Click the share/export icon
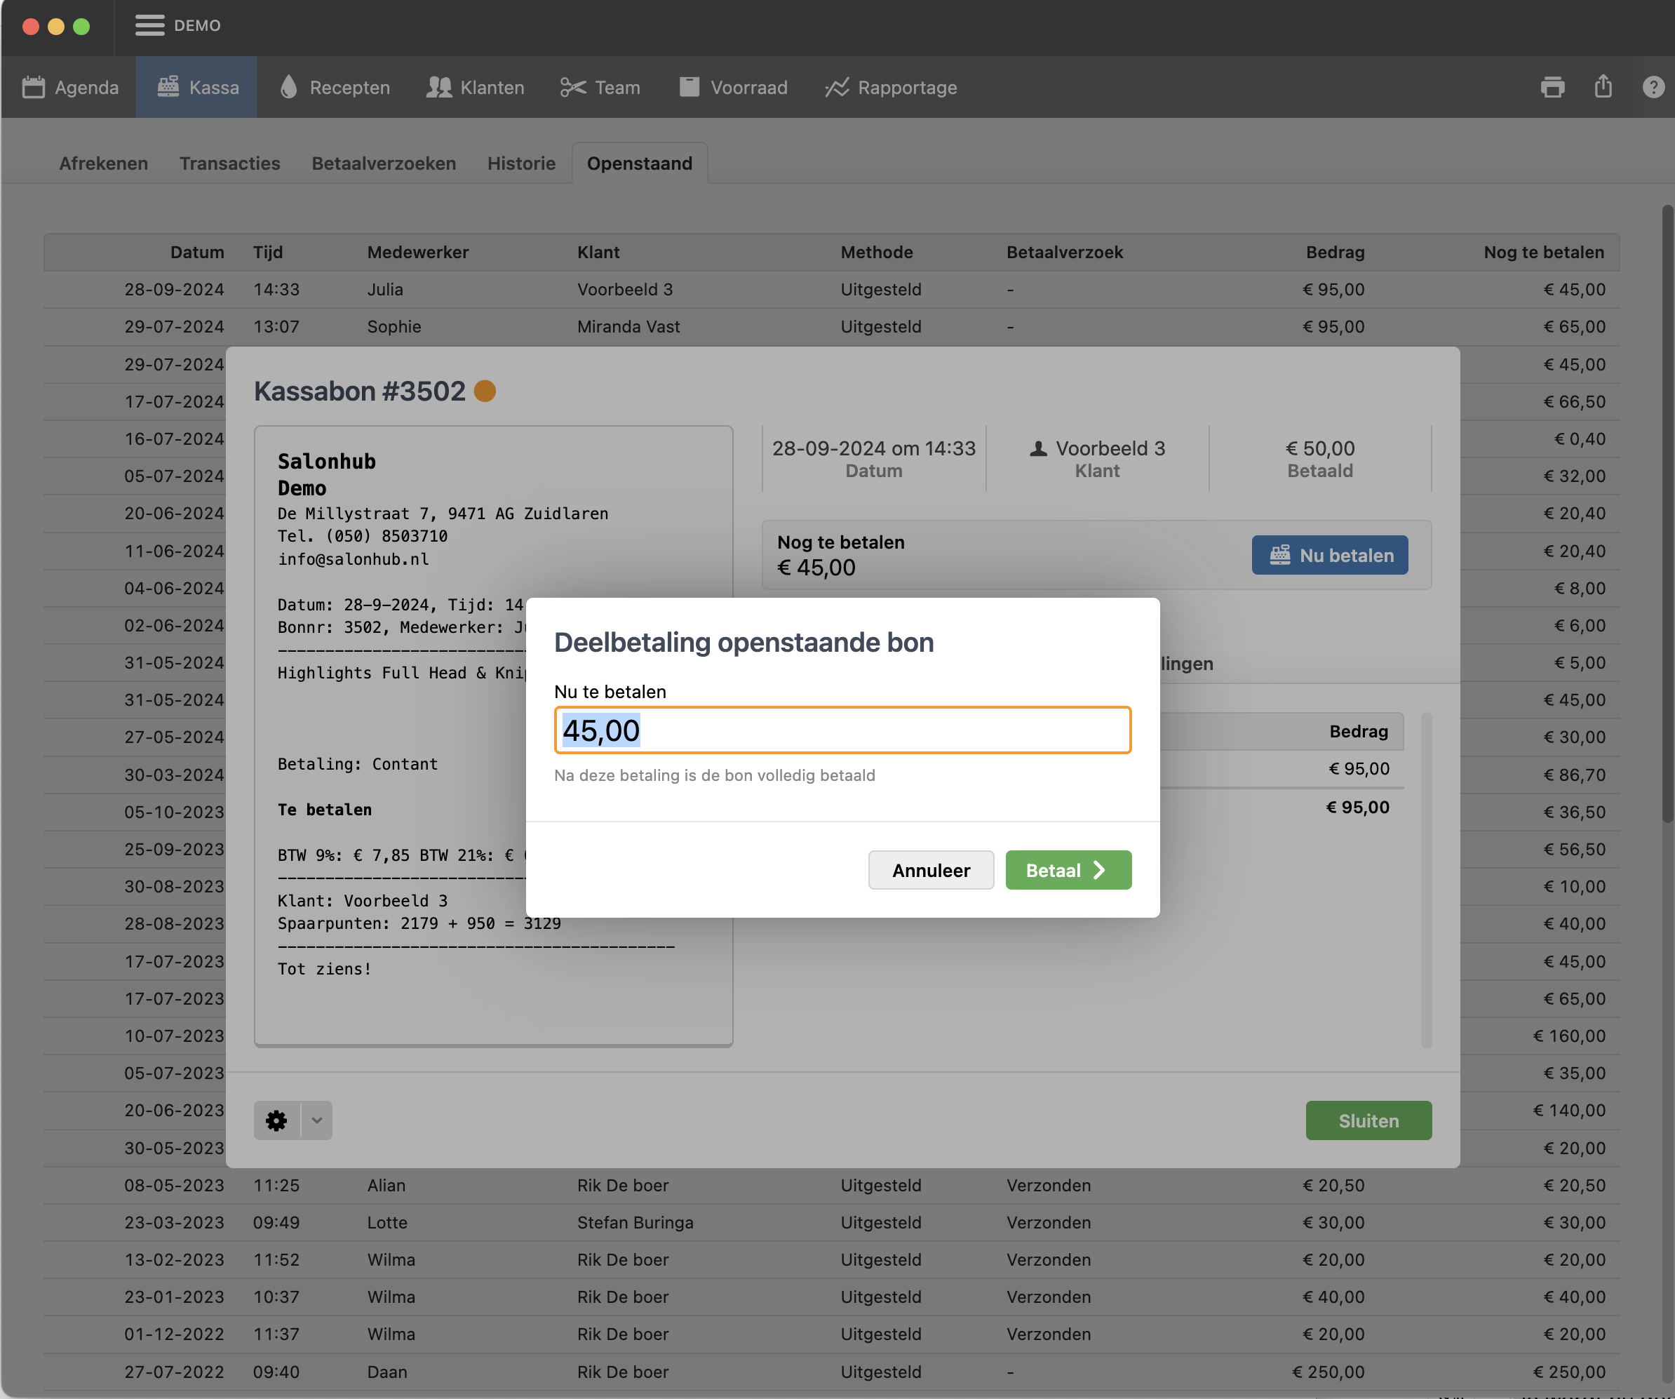 coord(1603,87)
